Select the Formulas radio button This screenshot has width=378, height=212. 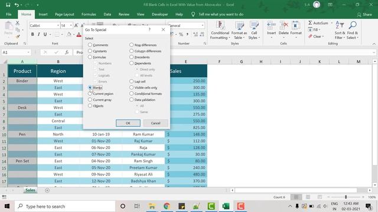tap(90, 57)
